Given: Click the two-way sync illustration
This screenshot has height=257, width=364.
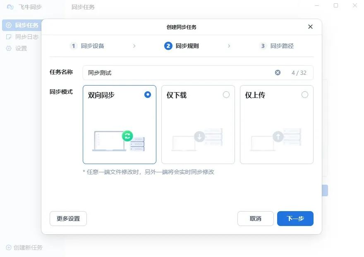Looking at the screenshot, I should [x=119, y=141].
